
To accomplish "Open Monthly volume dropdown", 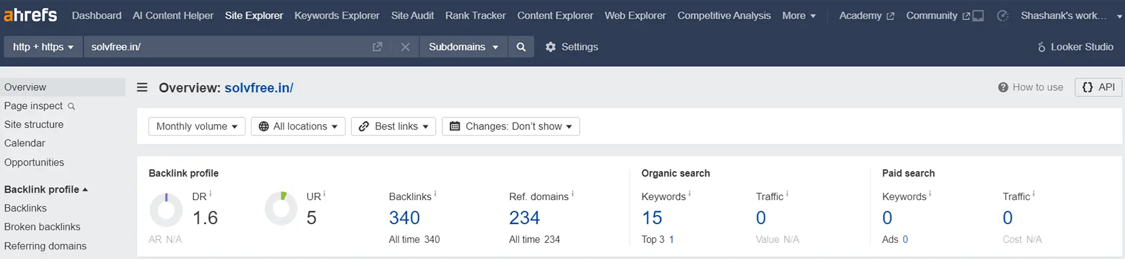I will click(x=197, y=126).
